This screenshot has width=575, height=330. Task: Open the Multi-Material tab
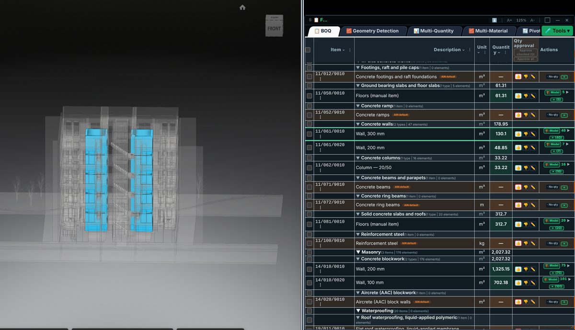click(488, 31)
